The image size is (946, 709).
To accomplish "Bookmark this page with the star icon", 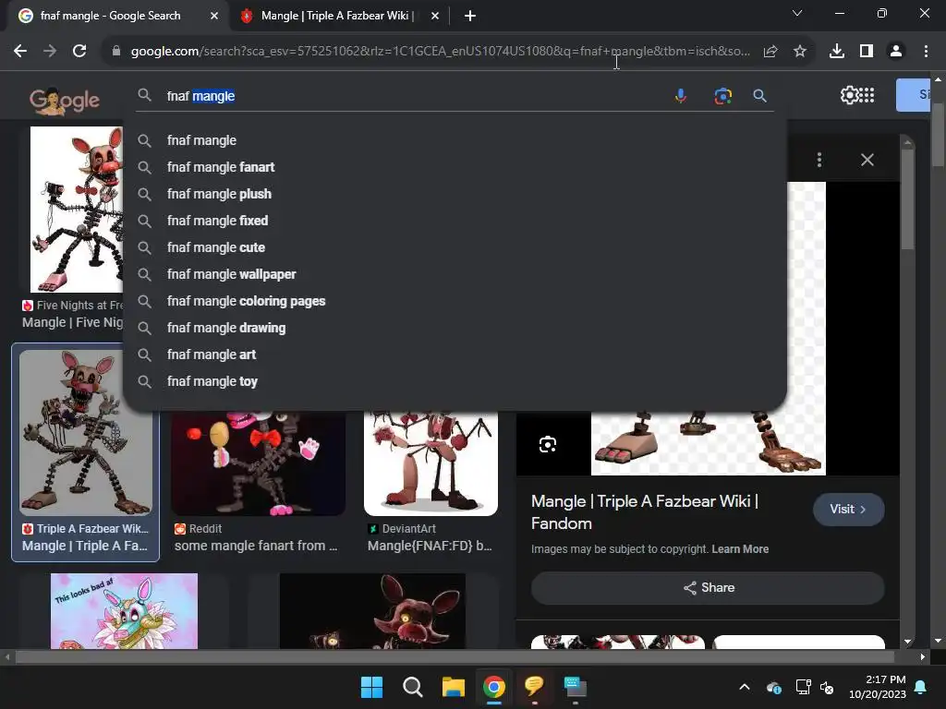I will (x=799, y=52).
